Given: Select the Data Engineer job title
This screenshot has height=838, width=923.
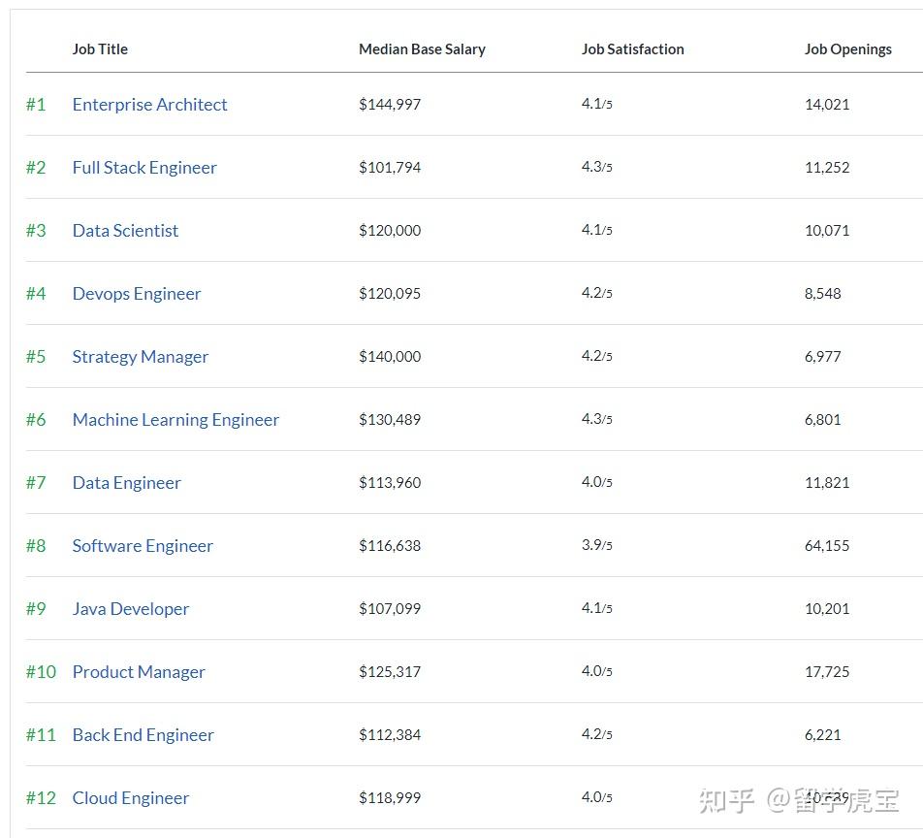Looking at the screenshot, I should [126, 483].
